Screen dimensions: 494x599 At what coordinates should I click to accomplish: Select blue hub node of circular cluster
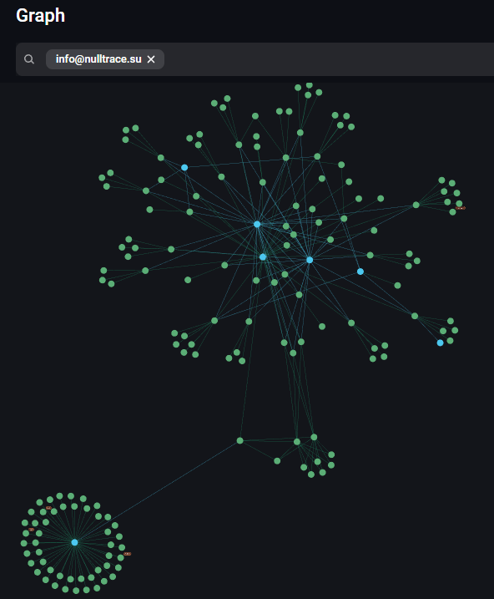(74, 542)
